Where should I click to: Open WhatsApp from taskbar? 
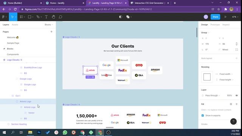65,133
